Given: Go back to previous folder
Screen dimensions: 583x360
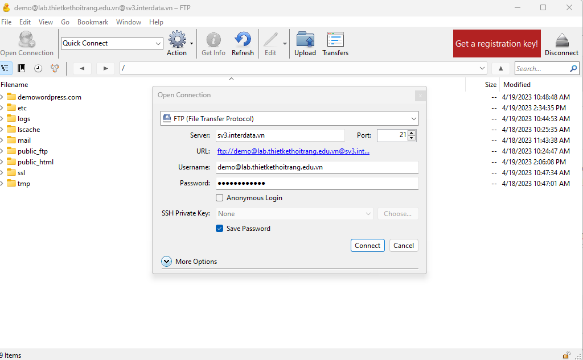Looking at the screenshot, I should (x=82, y=68).
